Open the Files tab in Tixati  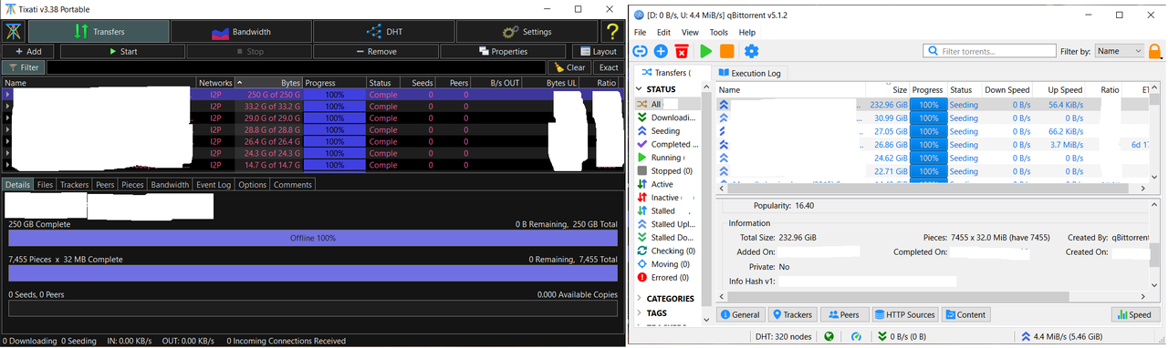pos(45,185)
